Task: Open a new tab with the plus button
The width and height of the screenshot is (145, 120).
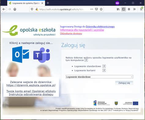Action: [48, 3]
